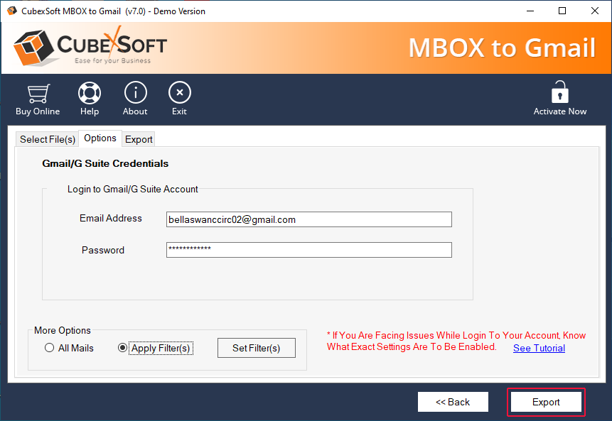The image size is (612, 421).
Task: Click the app icon in title bar
Action: pyautogui.click(x=11, y=11)
